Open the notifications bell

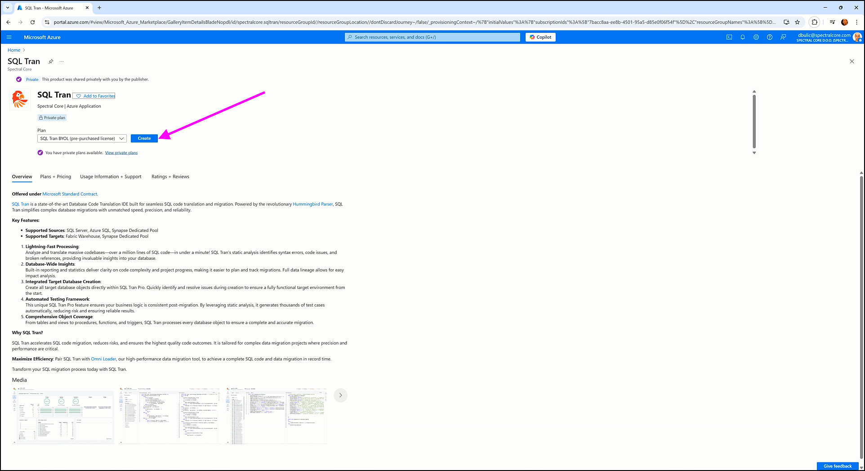(x=743, y=37)
